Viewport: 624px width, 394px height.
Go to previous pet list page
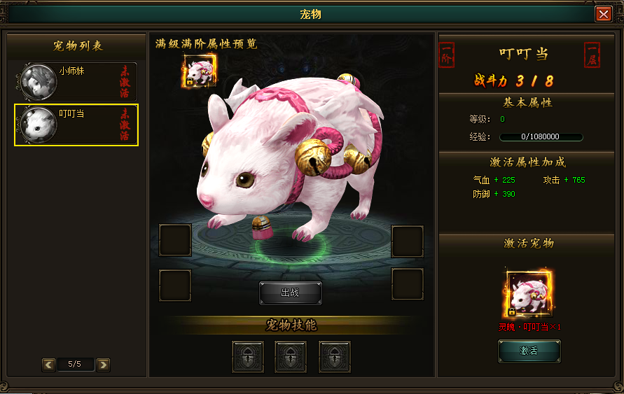pos(48,364)
